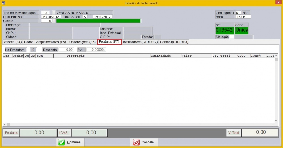Click the lookup button beside Cliente code
Viewport: 283px width, 148px height.
click(x=54, y=21)
